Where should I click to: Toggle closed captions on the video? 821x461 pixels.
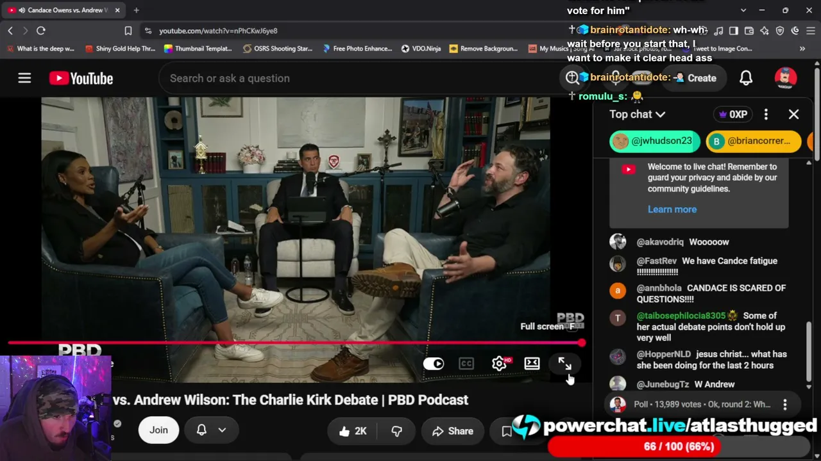point(466,364)
